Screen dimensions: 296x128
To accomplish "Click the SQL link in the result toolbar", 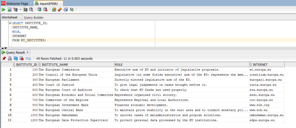I will click(29, 59).
